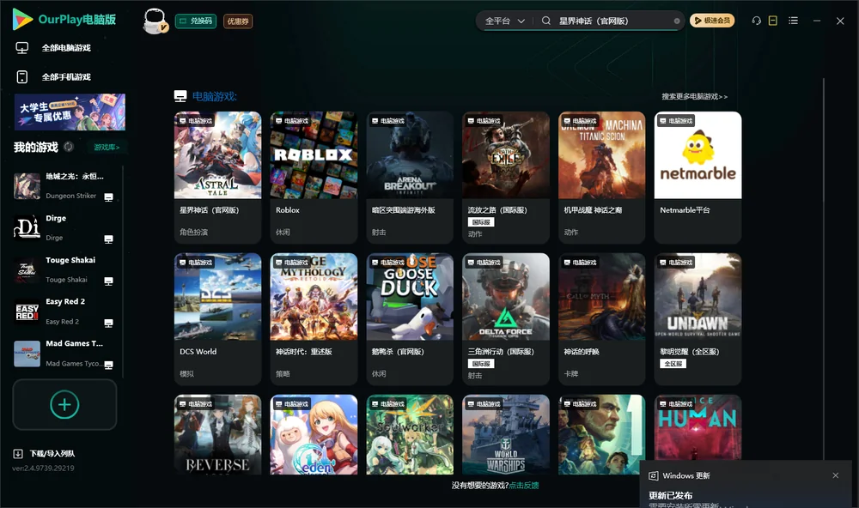Open the user avatar profile

[155, 21]
